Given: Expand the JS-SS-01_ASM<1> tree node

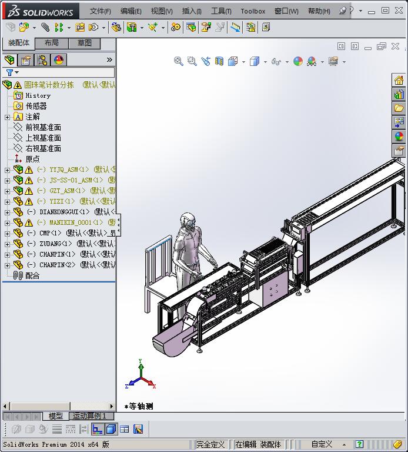Looking at the screenshot, I should [x=7, y=181].
